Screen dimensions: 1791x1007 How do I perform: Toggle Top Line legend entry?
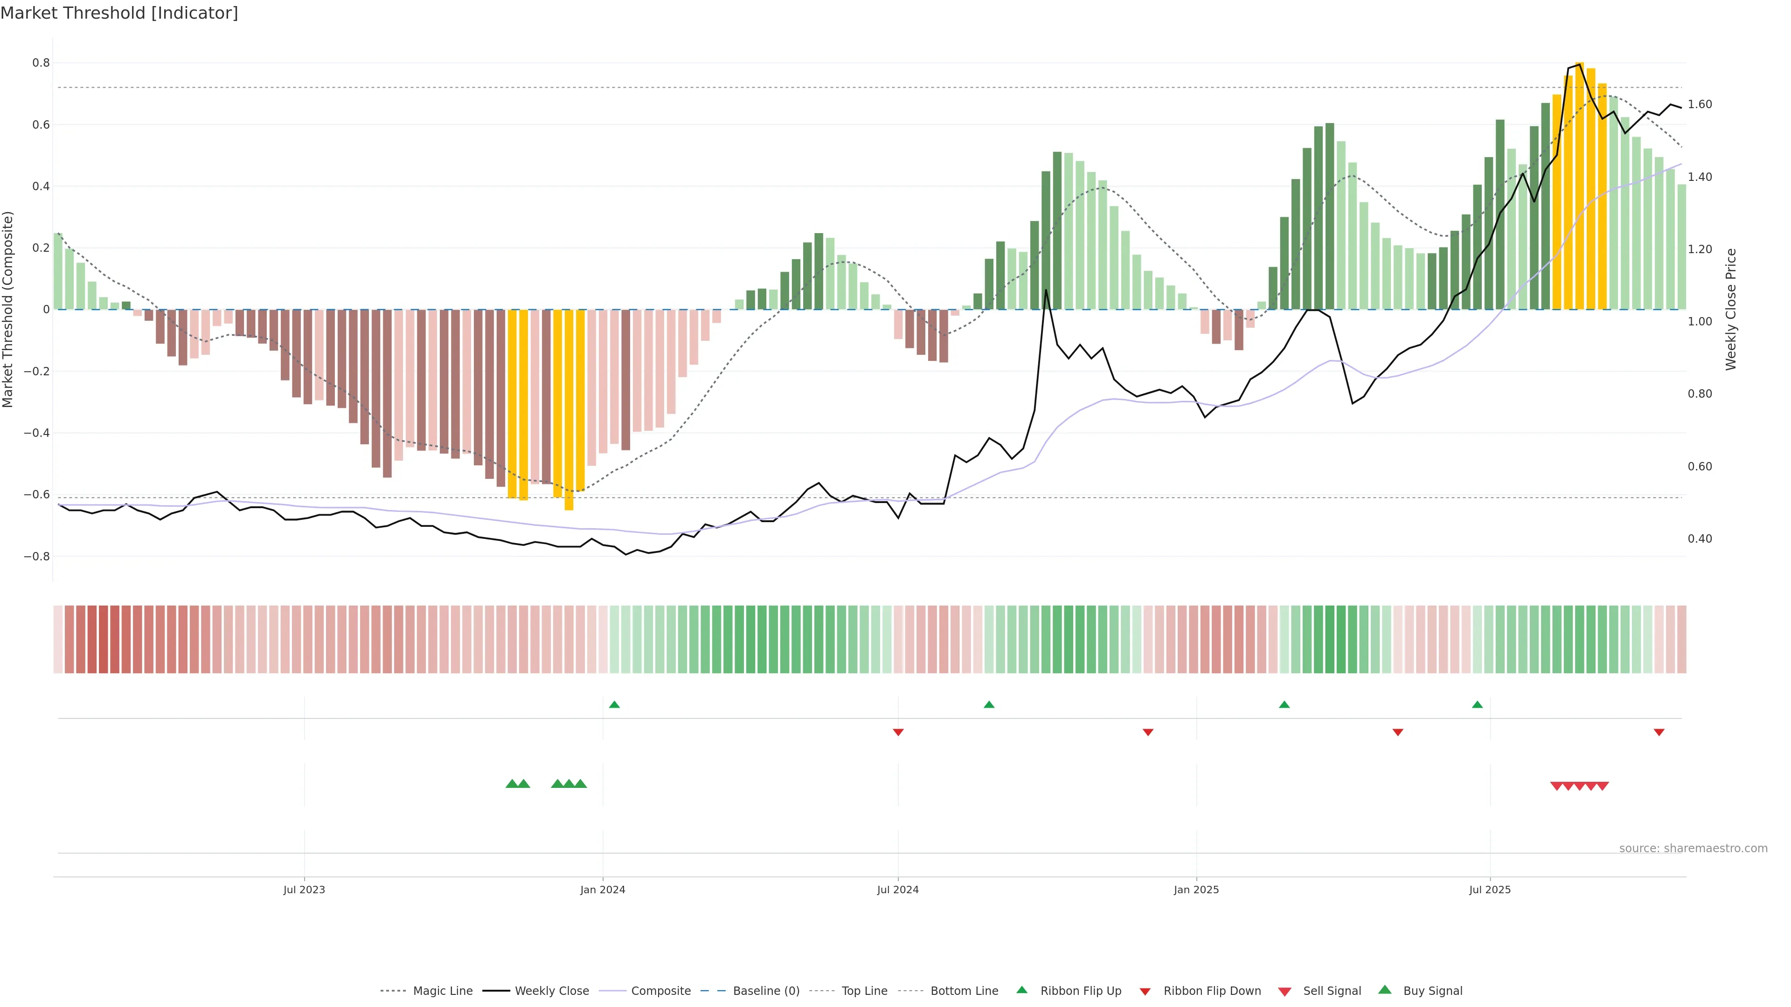coord(864,991)
